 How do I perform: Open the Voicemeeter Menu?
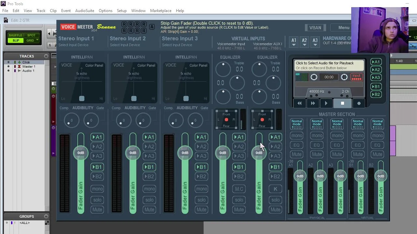[x=344, y=28]
